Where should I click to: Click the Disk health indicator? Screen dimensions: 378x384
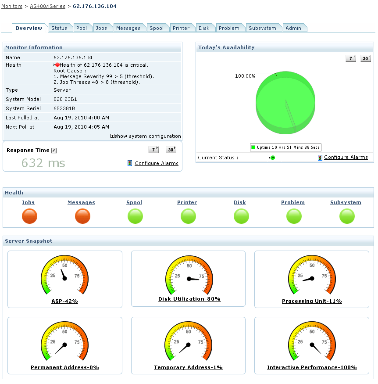241,216
